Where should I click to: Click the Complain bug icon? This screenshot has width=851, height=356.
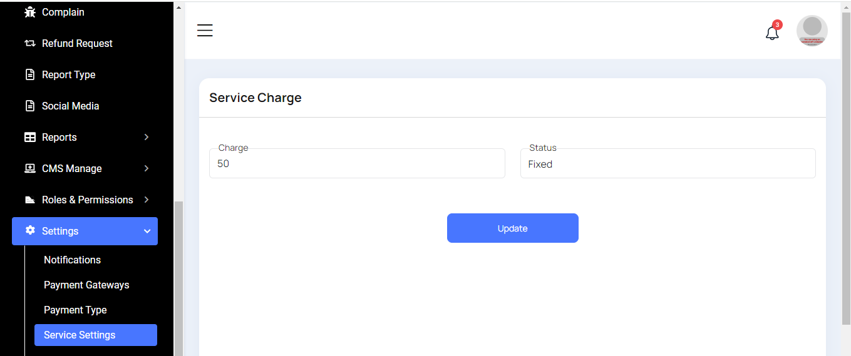pyautogui.click(x=30, y=12)
